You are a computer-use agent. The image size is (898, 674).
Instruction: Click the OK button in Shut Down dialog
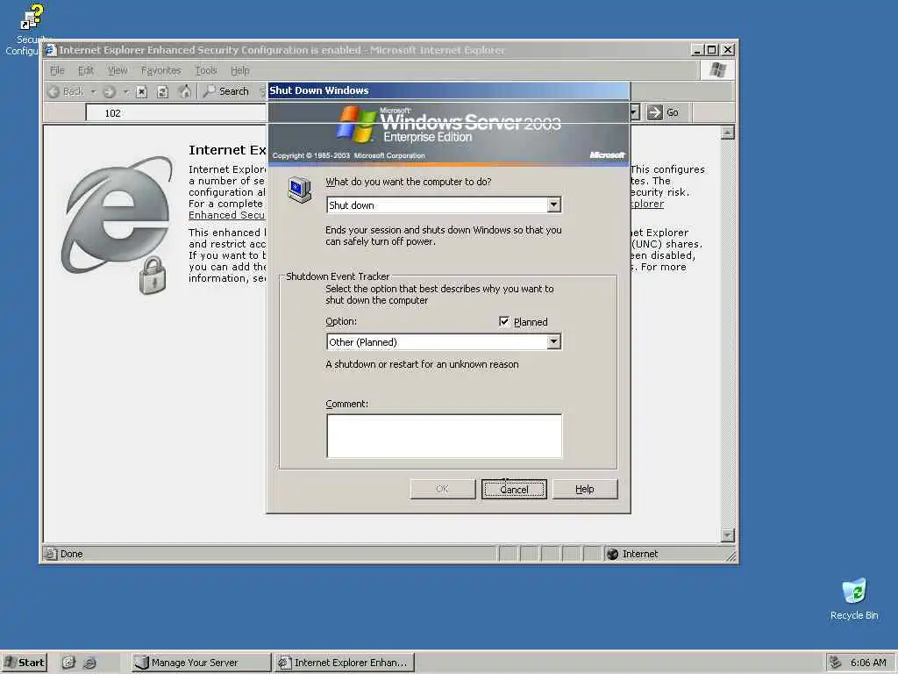(x=443, y=489)
